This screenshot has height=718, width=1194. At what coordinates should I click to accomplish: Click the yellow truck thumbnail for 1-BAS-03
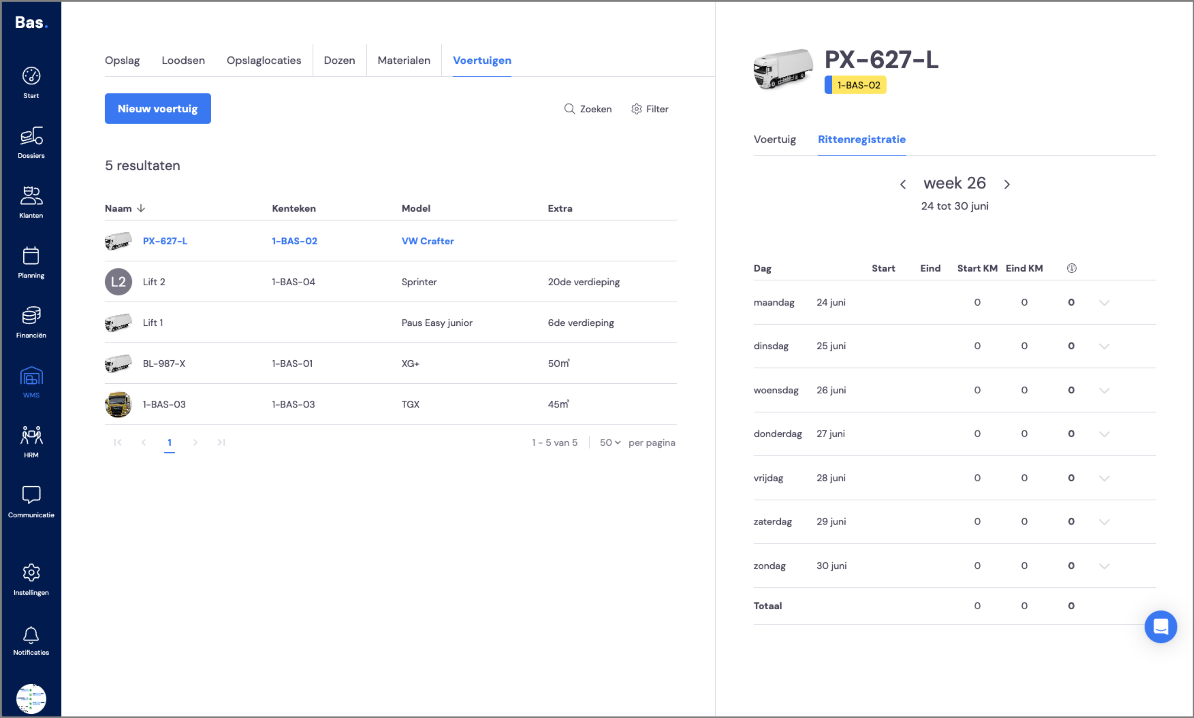coord(119,404)
